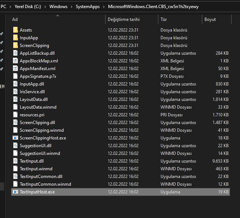
Task: Click the 1.814 KB size of LayoutData.dll
Action: (221, 99)
